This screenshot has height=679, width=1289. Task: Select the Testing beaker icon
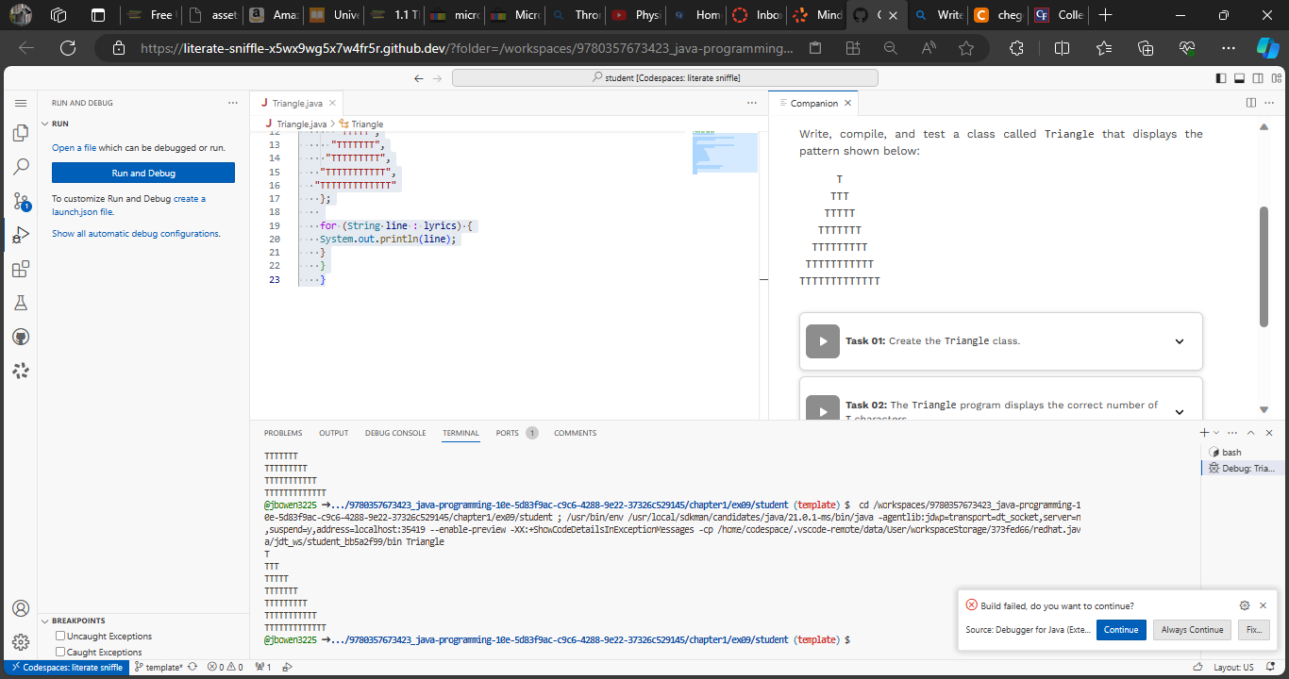pyautogui.click(x=20, y=303)
